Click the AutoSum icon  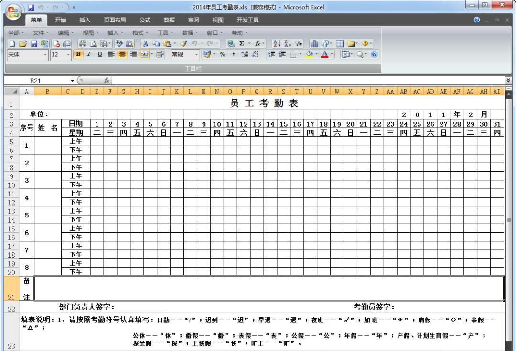[x=242, y=43]
